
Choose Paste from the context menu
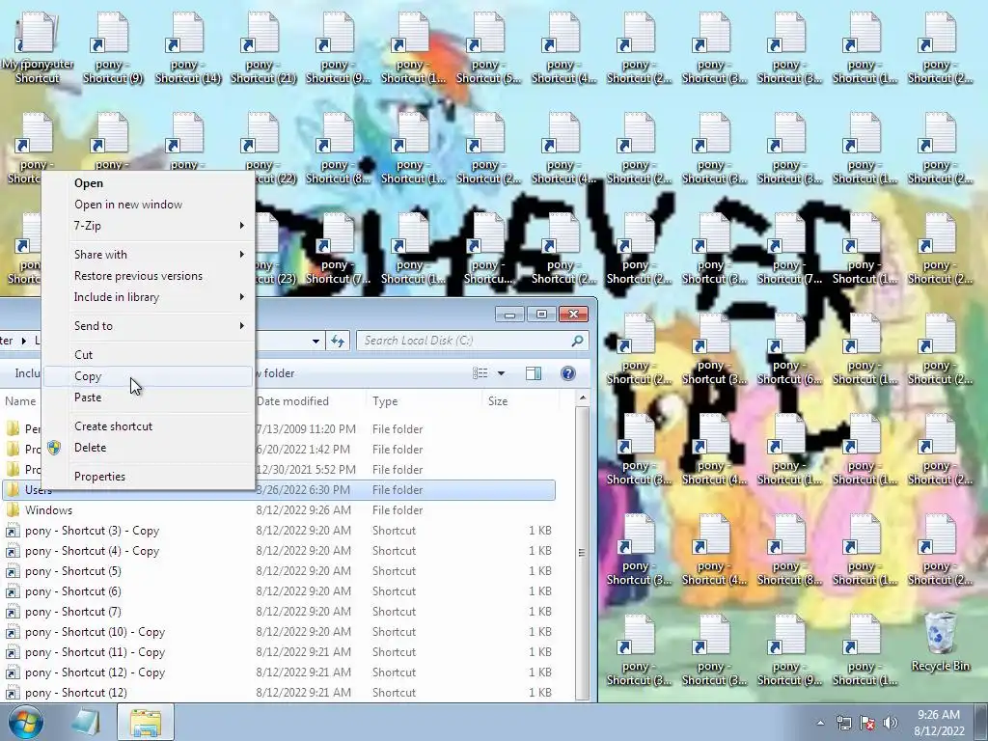click(88, 398)
